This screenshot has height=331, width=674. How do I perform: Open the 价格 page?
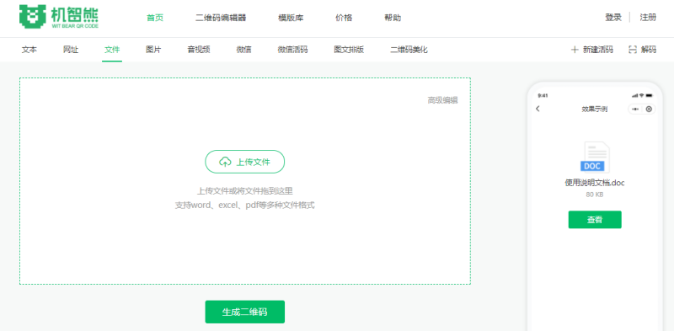click(344, 18)
